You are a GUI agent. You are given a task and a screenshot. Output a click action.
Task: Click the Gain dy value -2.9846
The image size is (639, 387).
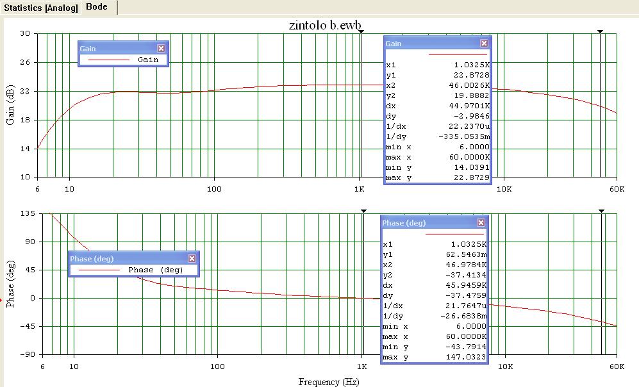(x=472, y=116)
